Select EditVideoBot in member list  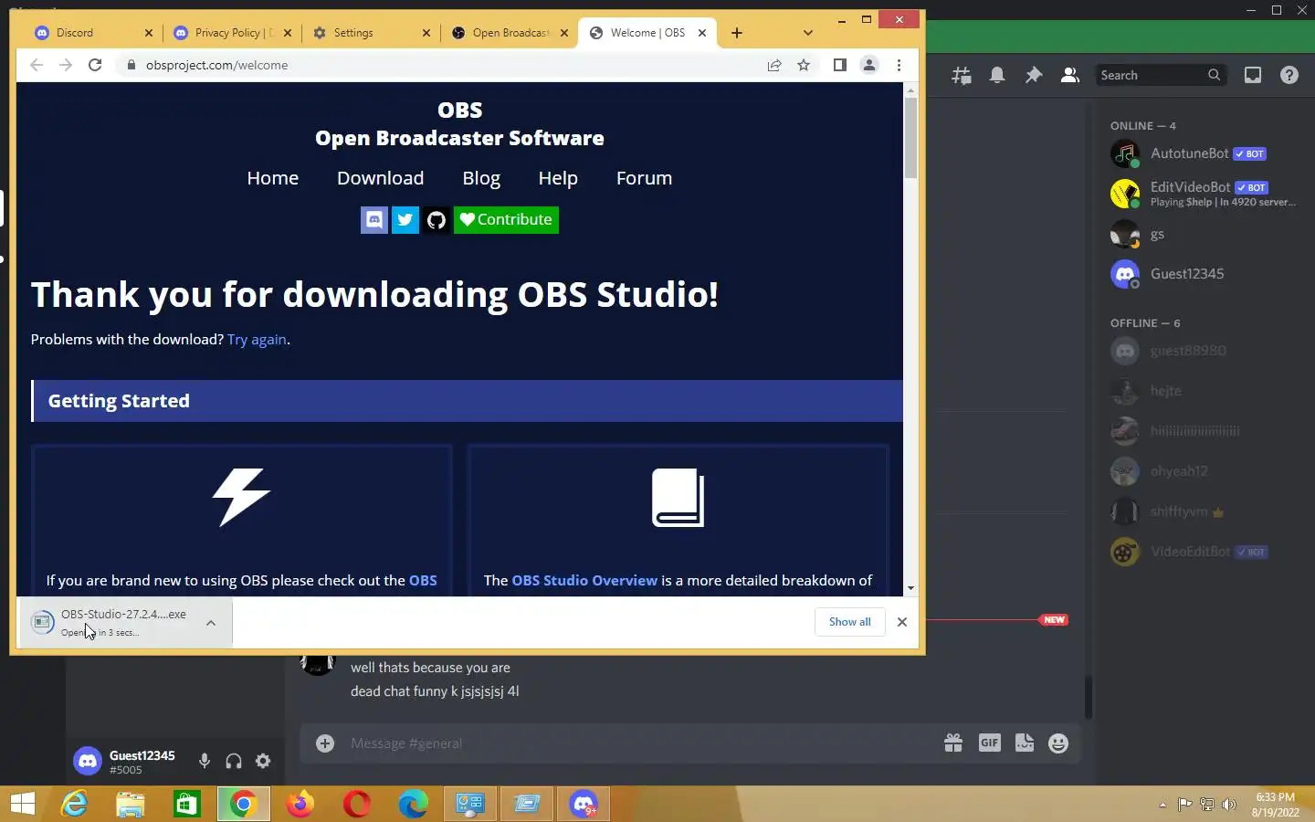pos(1204,194)
